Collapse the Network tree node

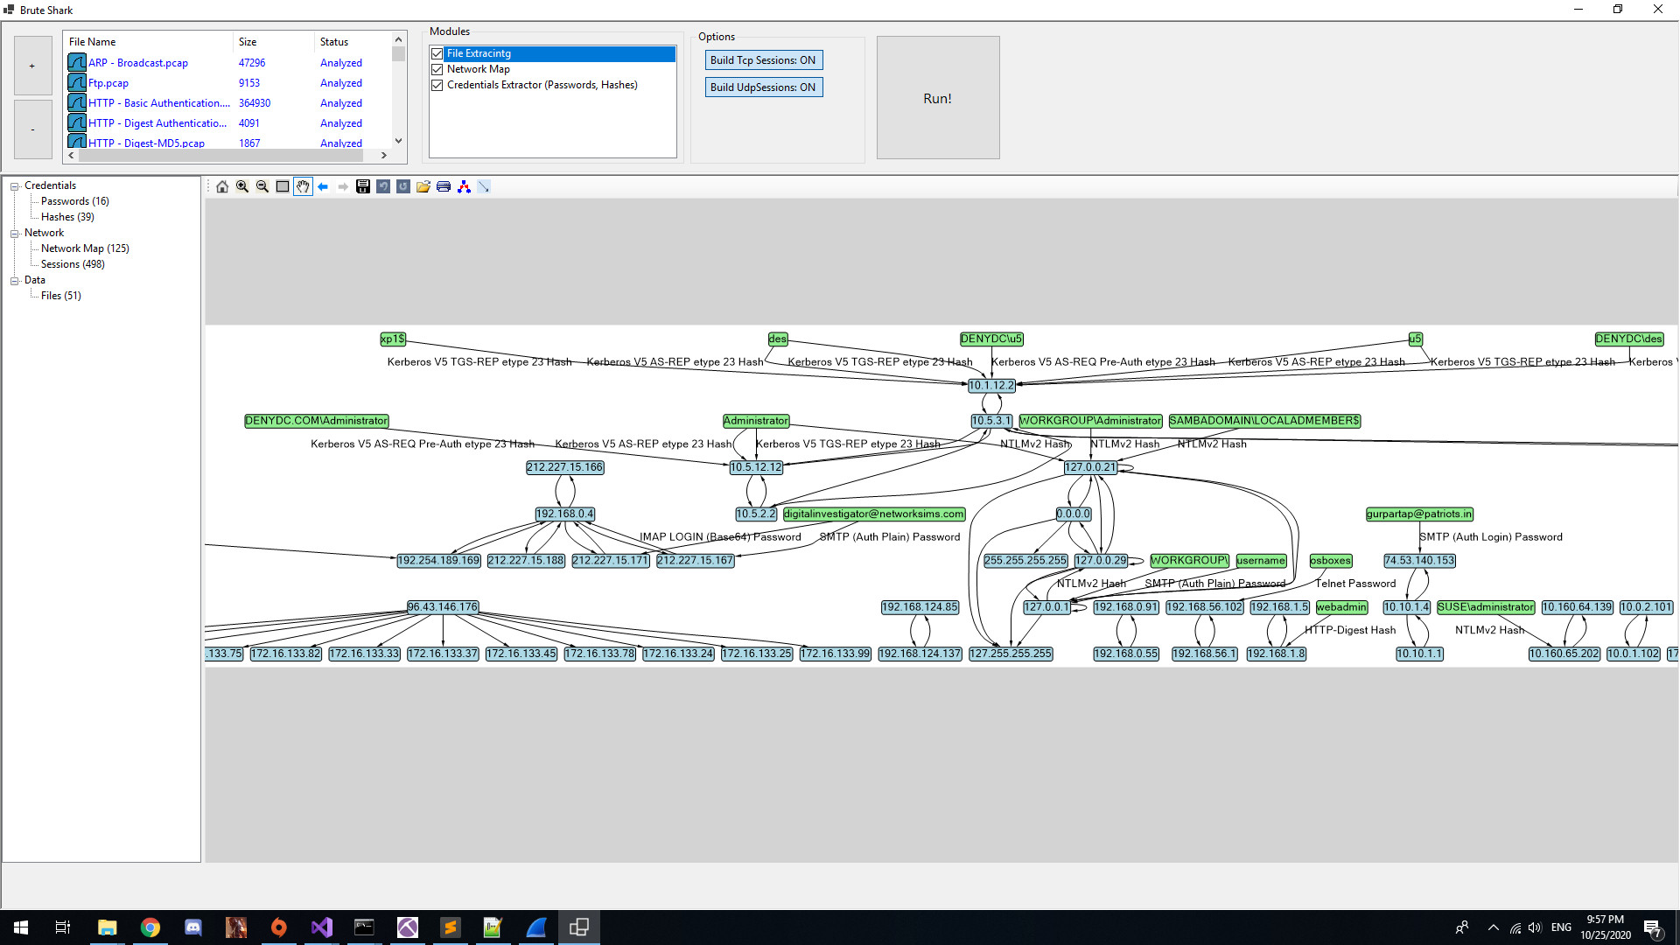(15, 233)
